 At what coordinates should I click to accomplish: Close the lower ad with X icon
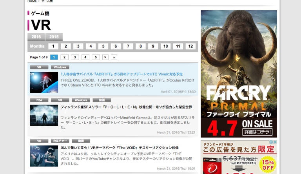[x=275, y=142]
